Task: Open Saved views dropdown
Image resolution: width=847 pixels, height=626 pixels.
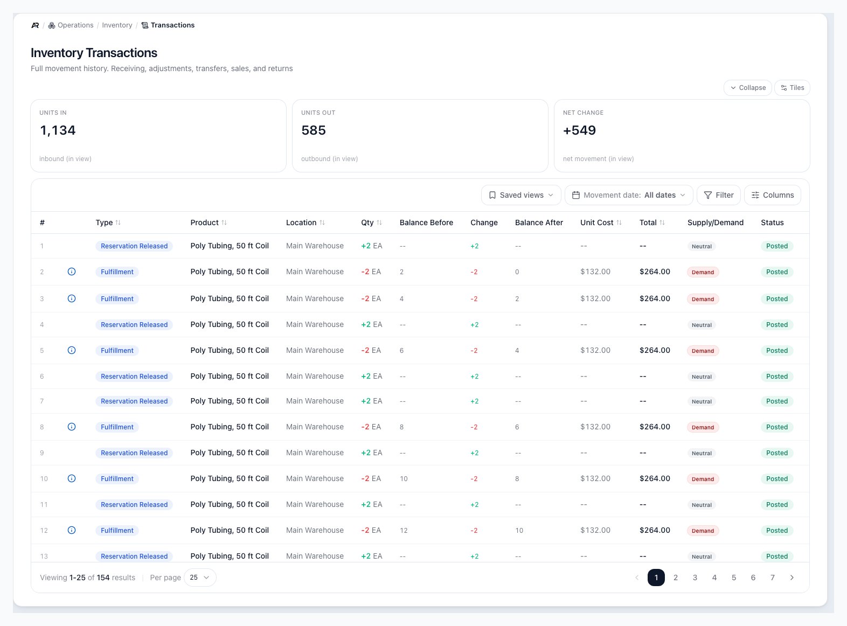Action: pos(521,195)
